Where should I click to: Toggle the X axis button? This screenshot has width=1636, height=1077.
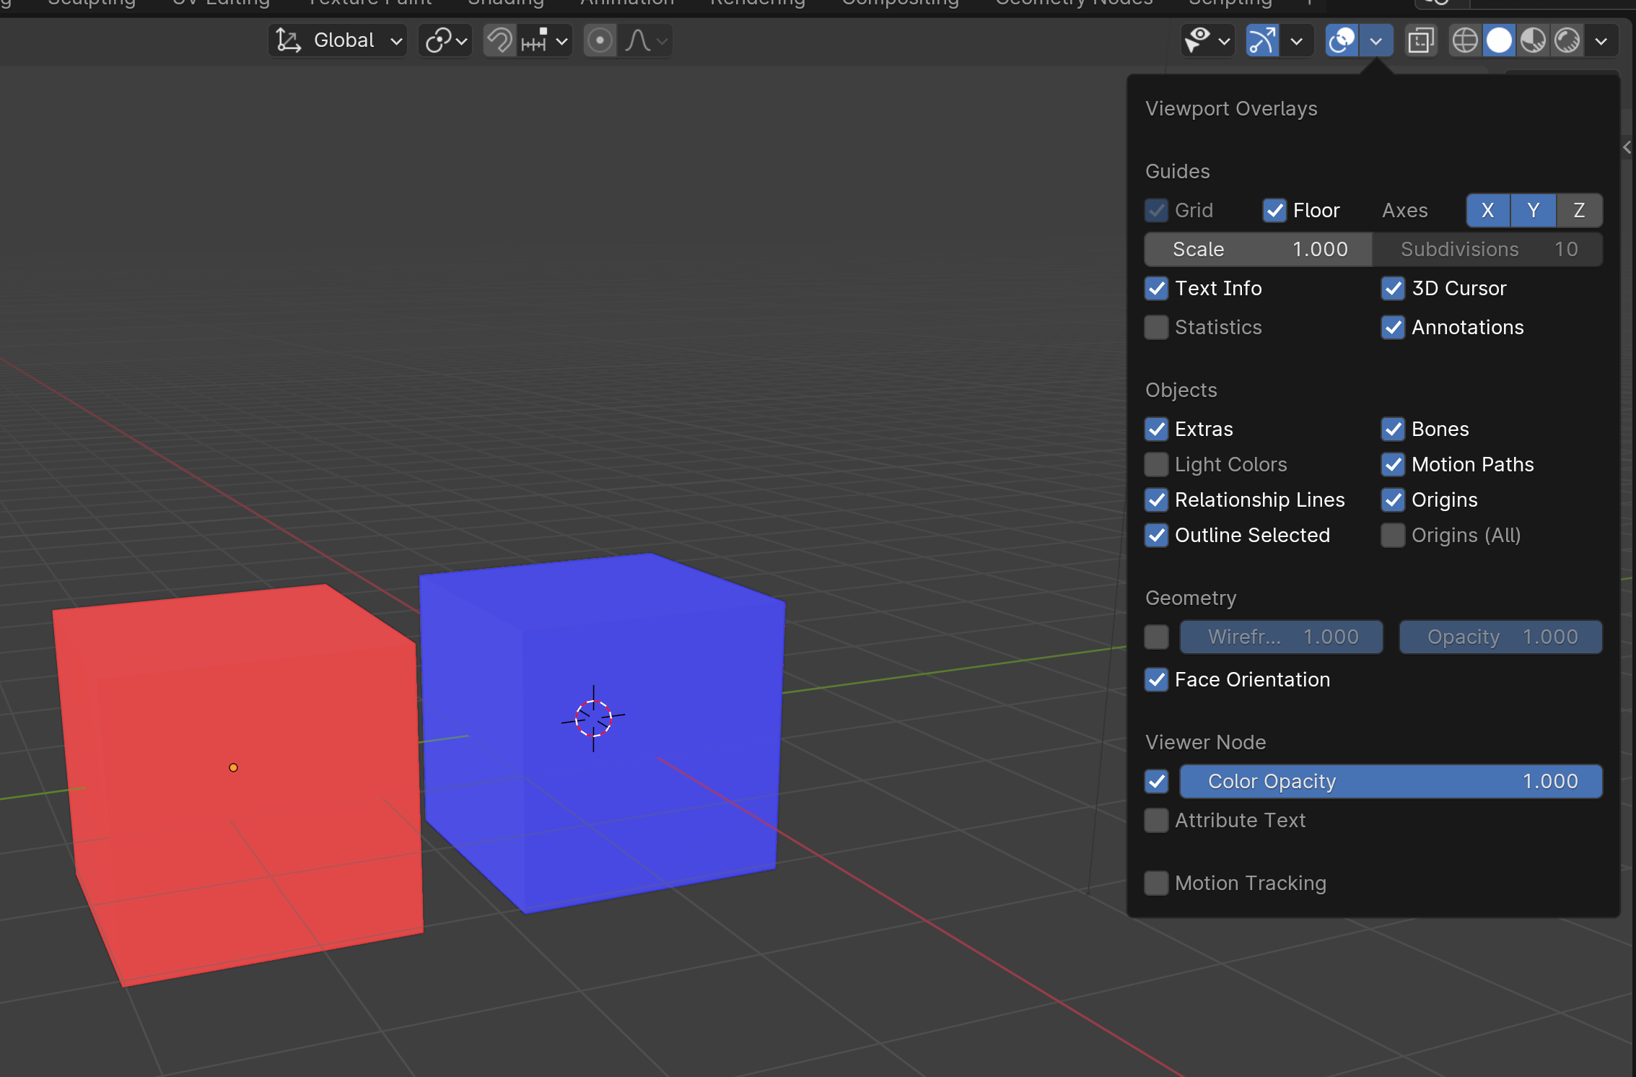tap(1488, 211)
